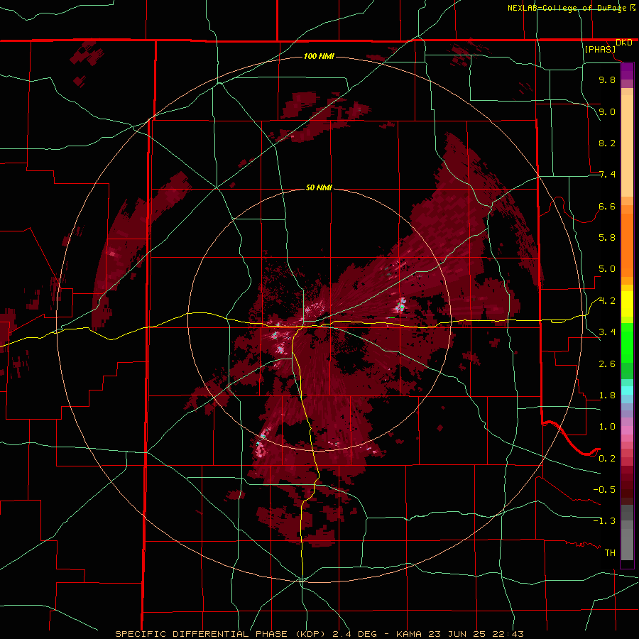The height and width of the screenshot is (639, 639).
Task: Select the 1.8 legend value
Action: (607, 395)
